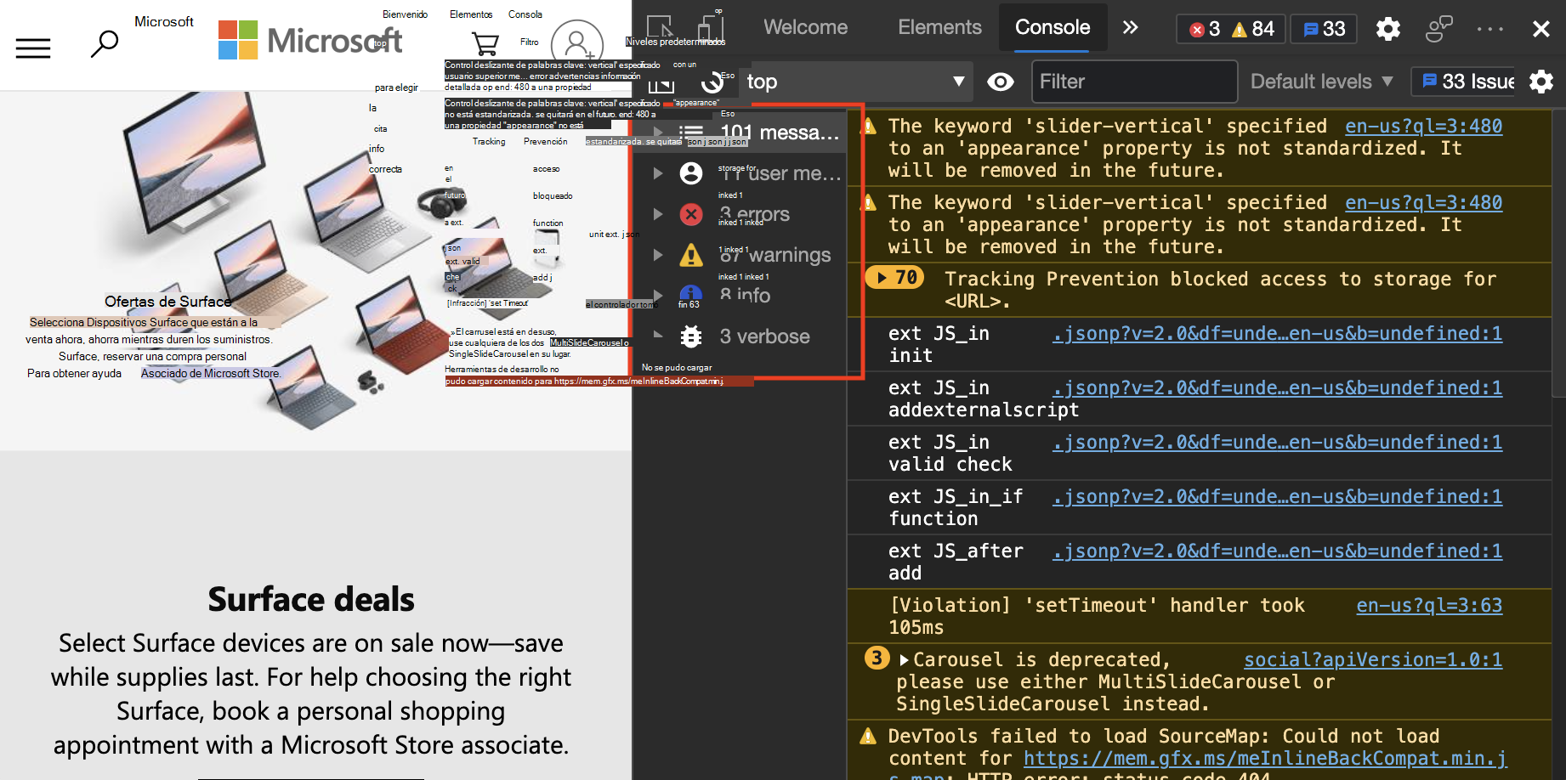
Task: Click the send feedback icon
Action: coord(1438,29)
